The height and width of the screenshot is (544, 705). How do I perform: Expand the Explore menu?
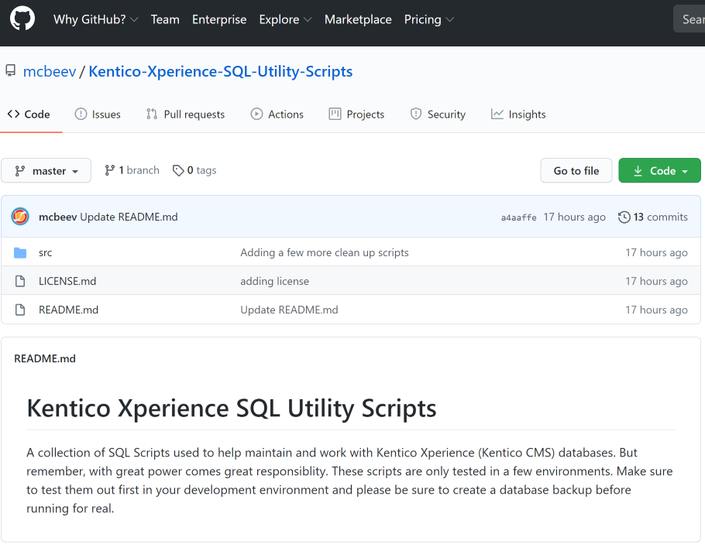(x=286, y=19)
